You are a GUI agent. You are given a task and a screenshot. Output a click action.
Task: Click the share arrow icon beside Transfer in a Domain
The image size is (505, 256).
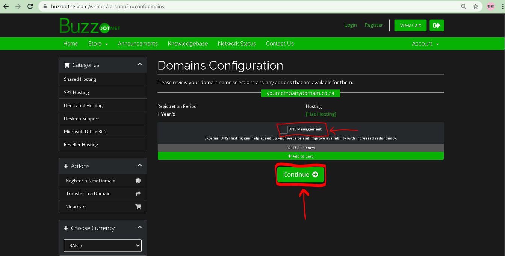coord(138,194)
